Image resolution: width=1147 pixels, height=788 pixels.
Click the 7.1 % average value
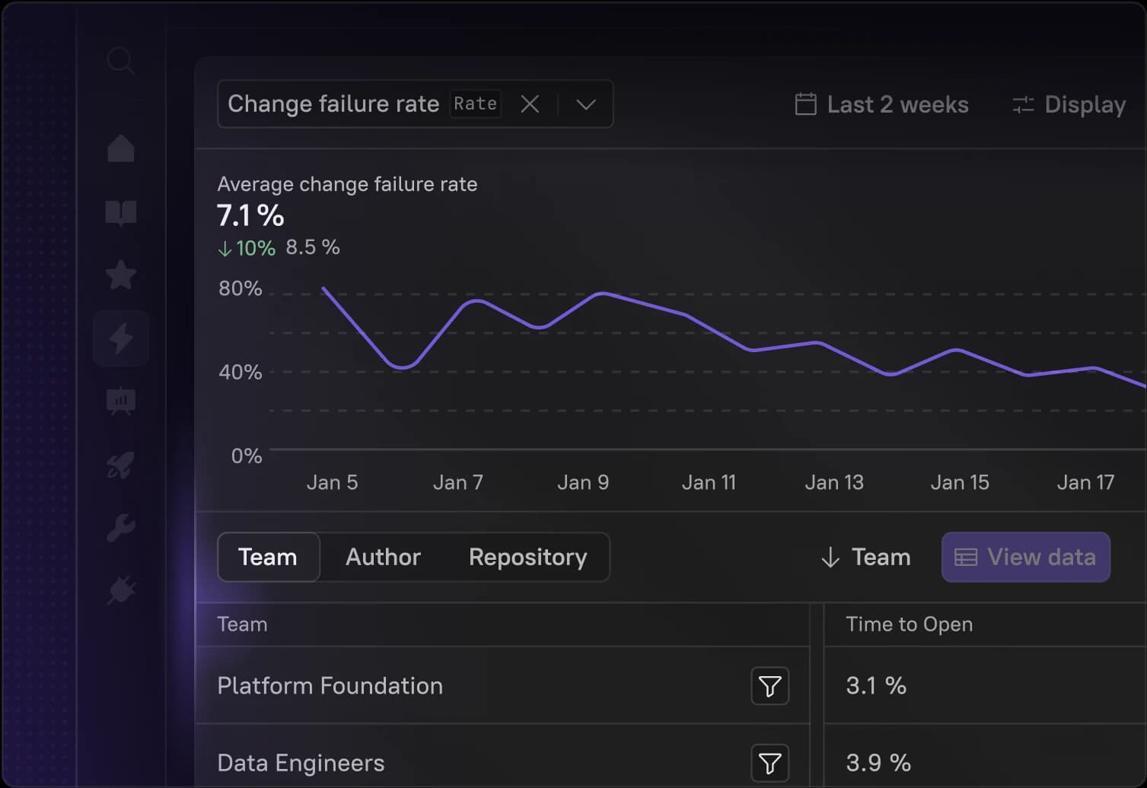(250, 216)
